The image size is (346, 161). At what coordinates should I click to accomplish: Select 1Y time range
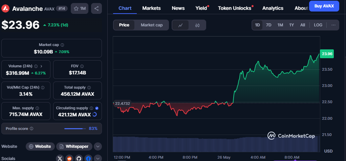(291, 25)
